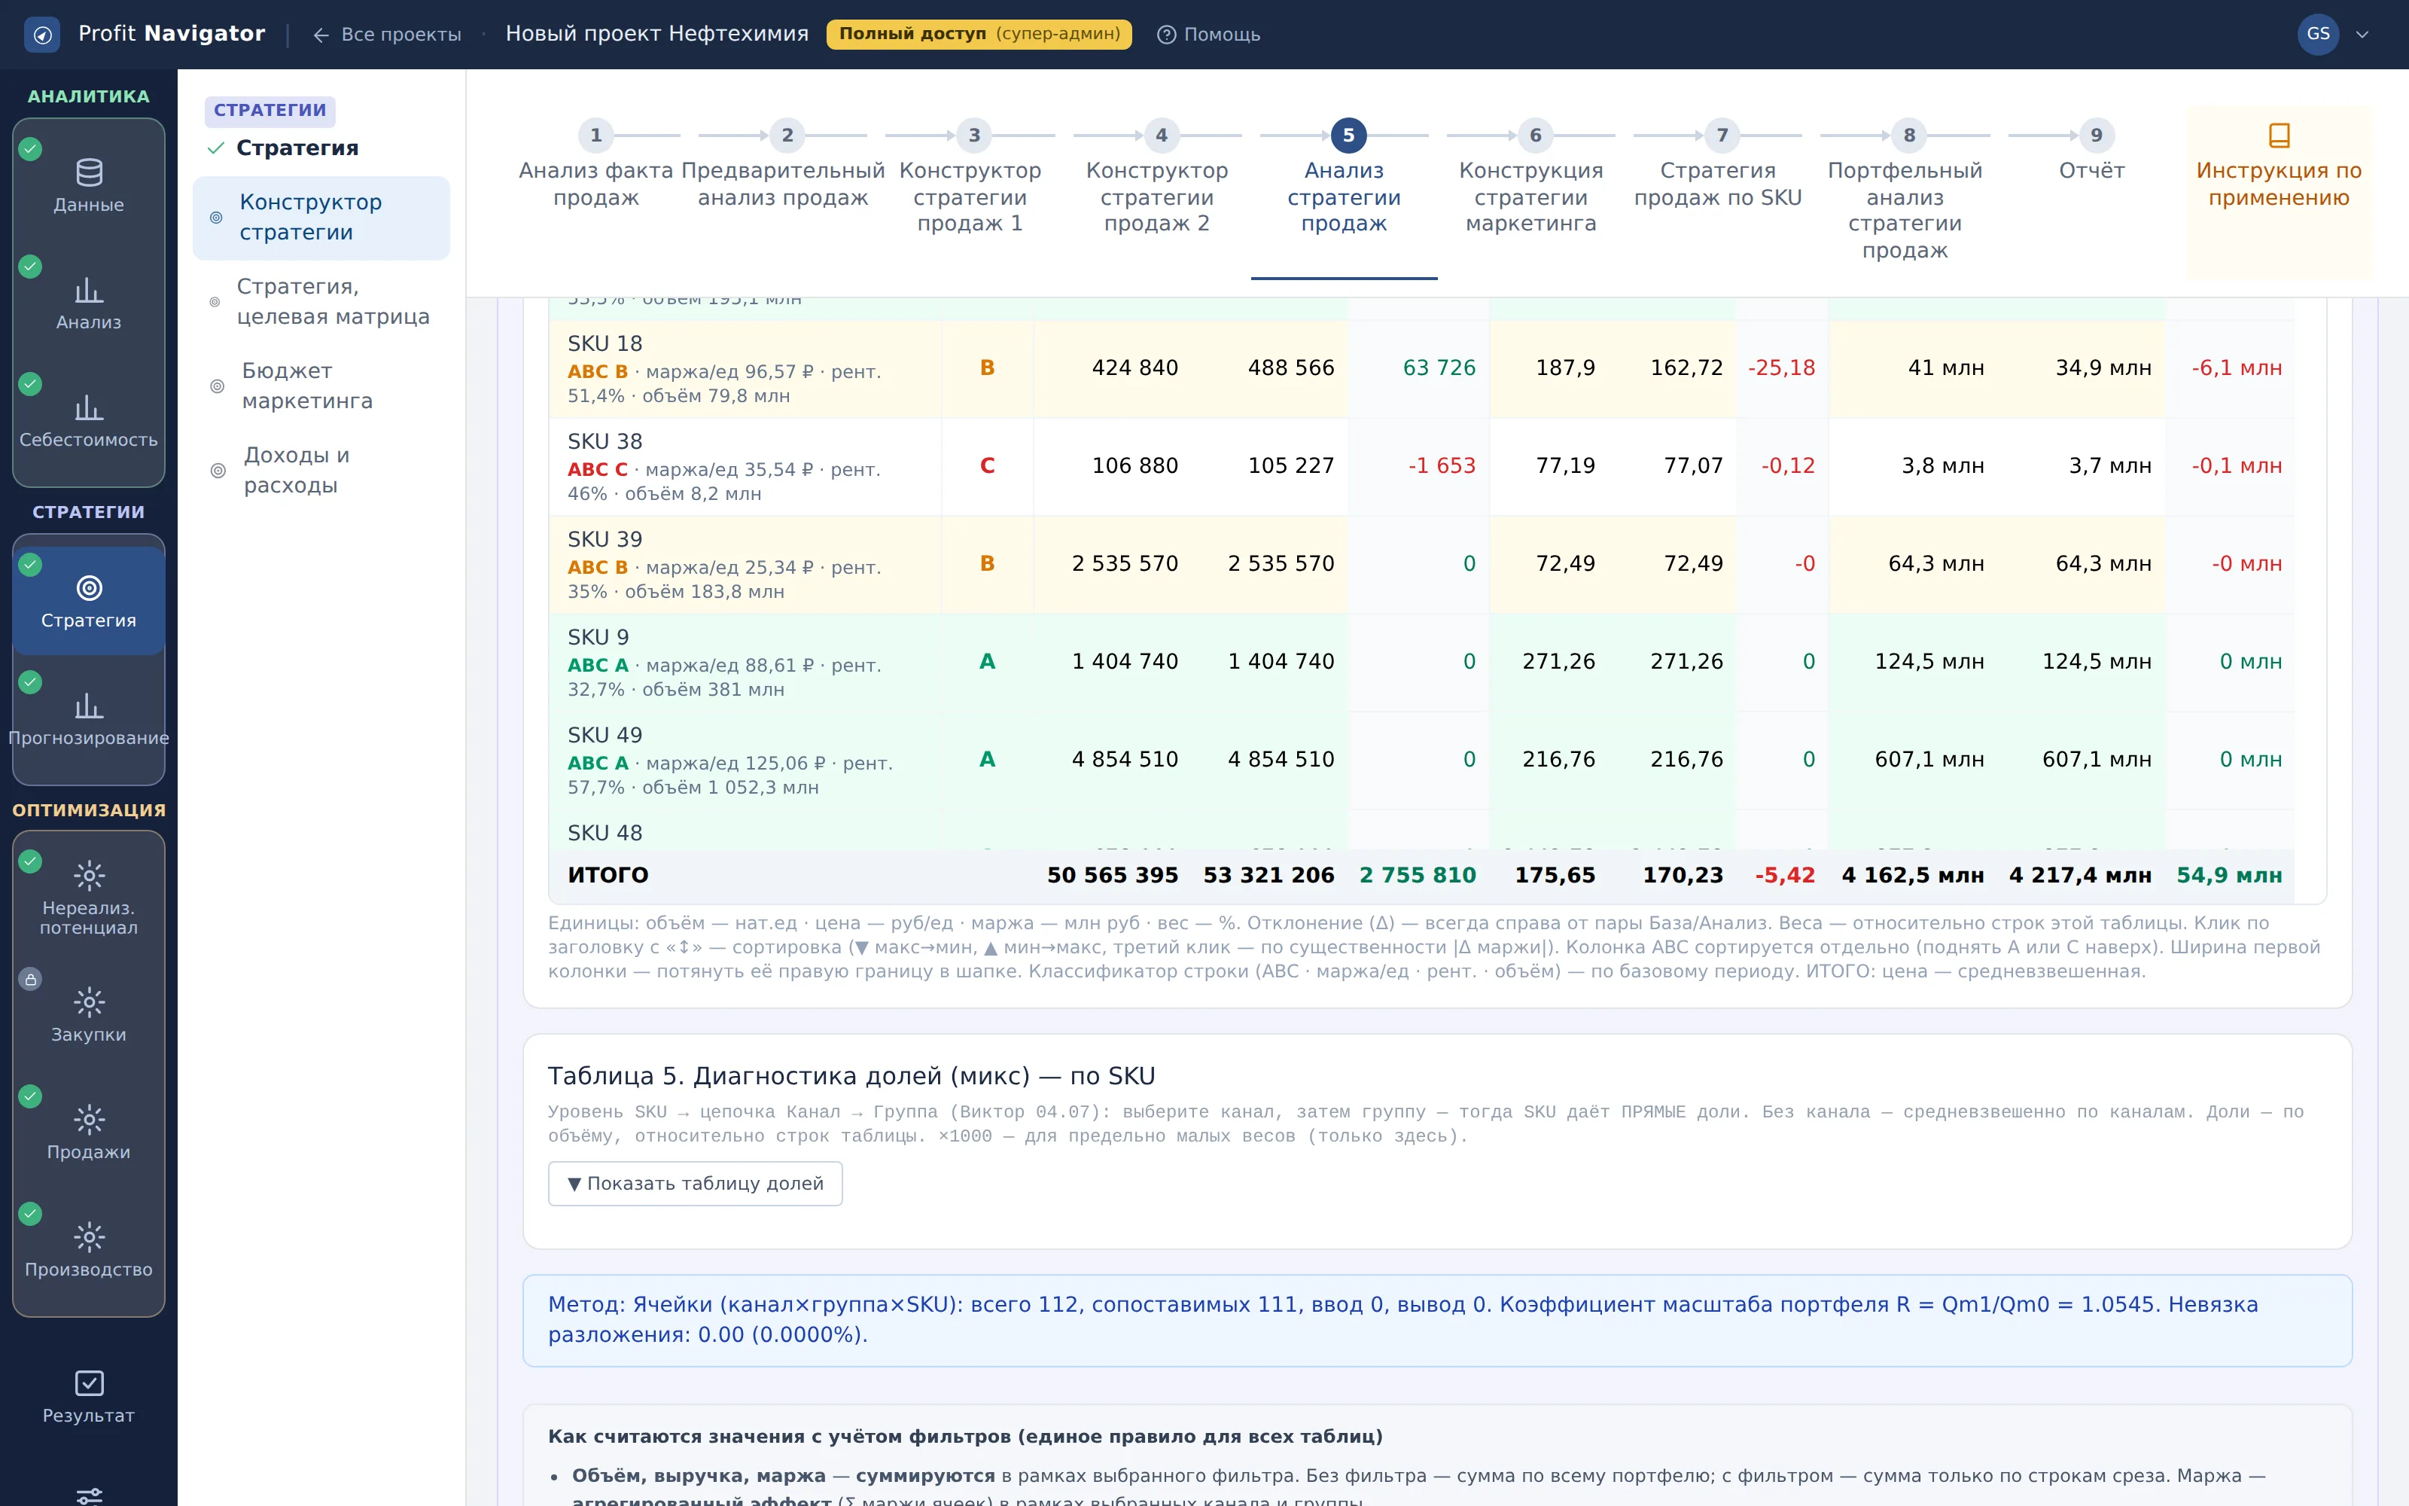Click the ИТОГО row label

[x=608, y=876]
